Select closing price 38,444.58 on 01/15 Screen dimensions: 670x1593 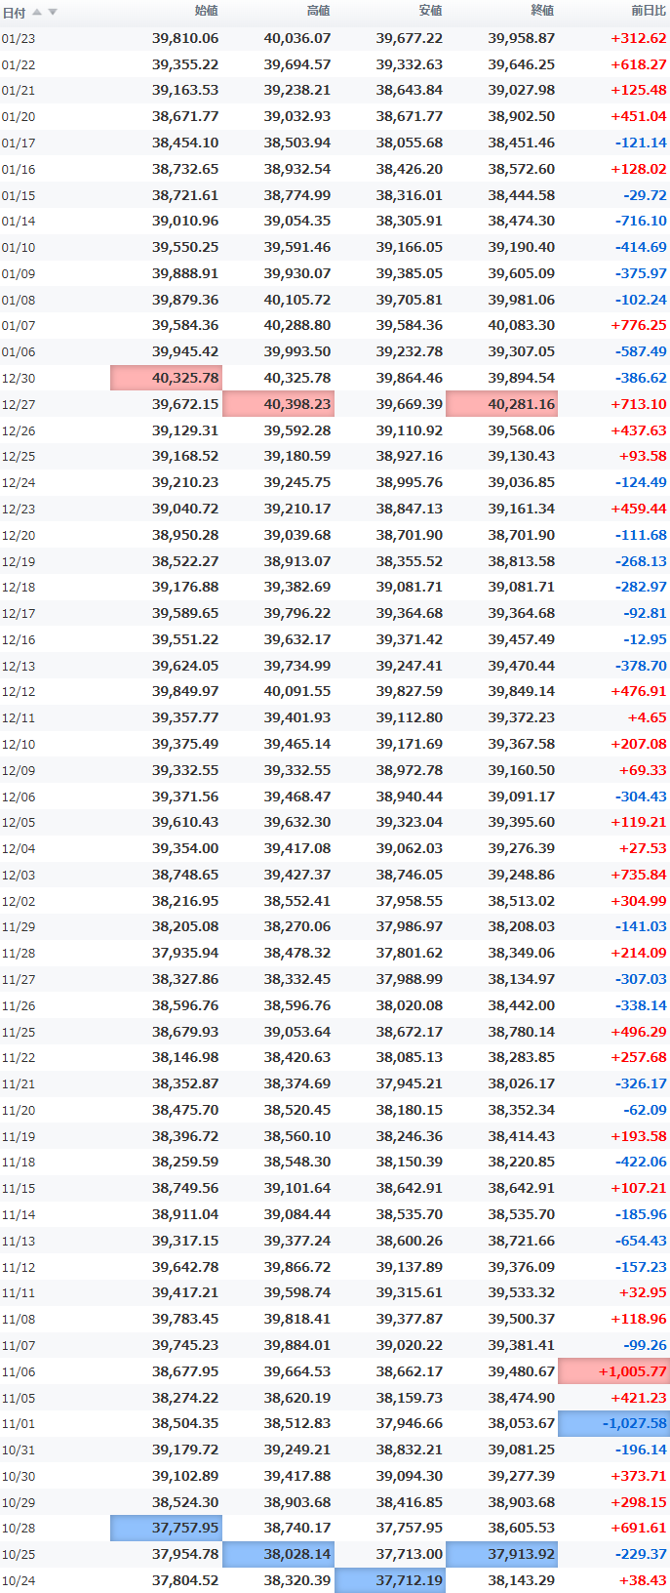click(x=522, y=195)
